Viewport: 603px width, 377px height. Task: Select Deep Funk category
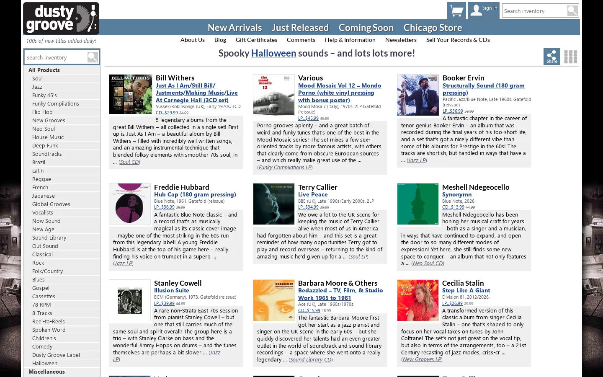click(x=45, y=145)
